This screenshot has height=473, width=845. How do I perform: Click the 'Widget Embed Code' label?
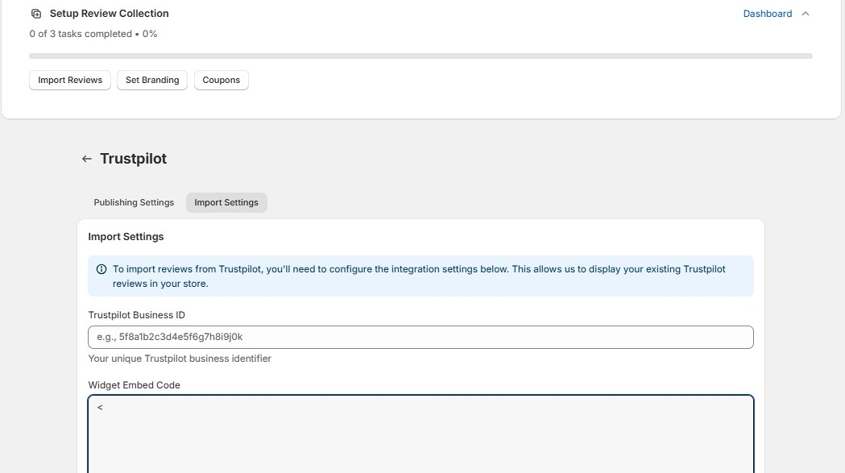pyautogui.click(x=135, y=385)
